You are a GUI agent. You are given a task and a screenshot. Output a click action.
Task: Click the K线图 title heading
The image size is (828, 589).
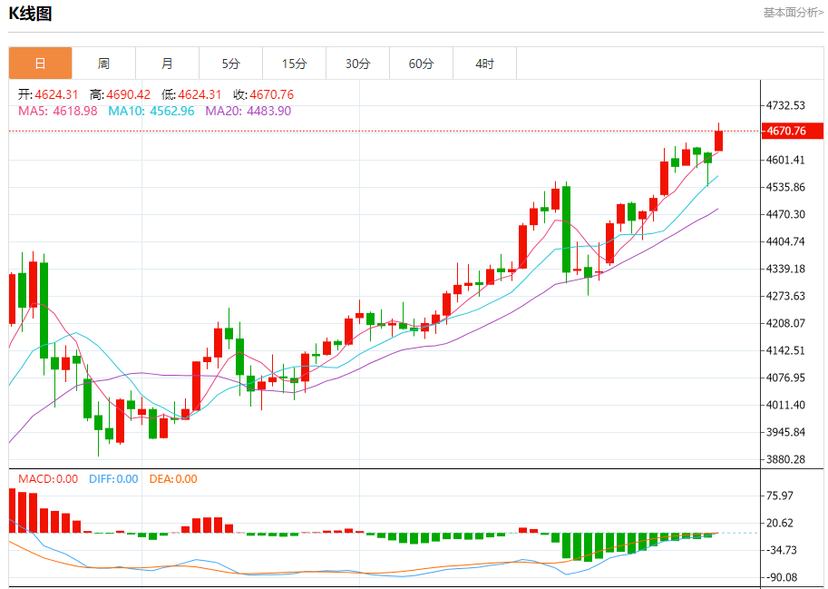[x=30, y=14]
